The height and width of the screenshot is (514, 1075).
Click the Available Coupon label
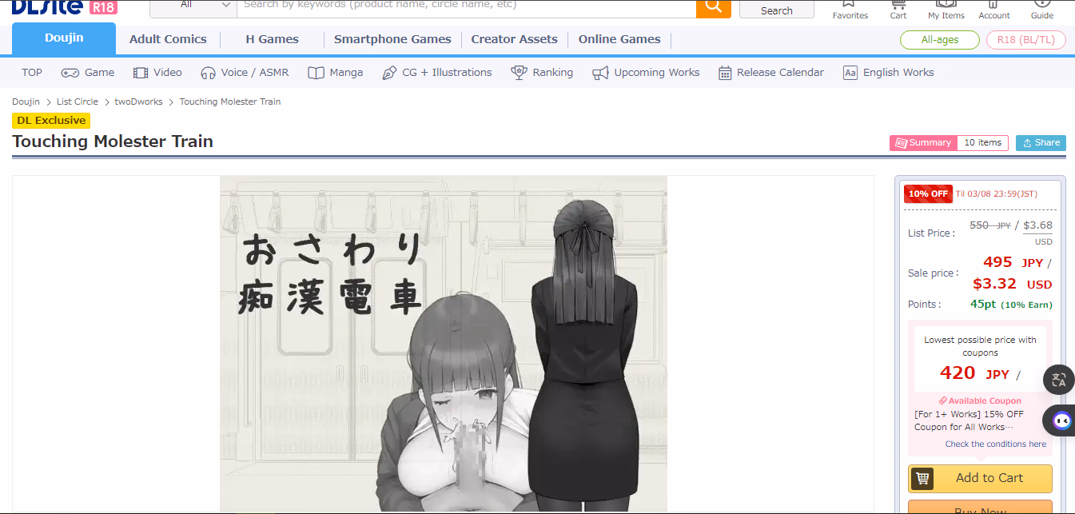pyautogui.click(x=980, y=401)
